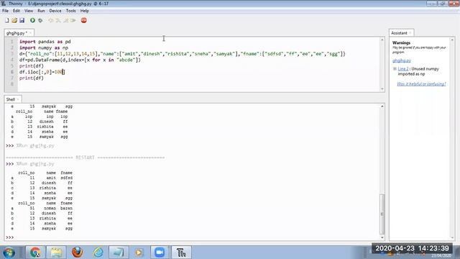Screen dimensions: 460x259
Task: Click the grayed Step over icon
Action: (51, 20)
